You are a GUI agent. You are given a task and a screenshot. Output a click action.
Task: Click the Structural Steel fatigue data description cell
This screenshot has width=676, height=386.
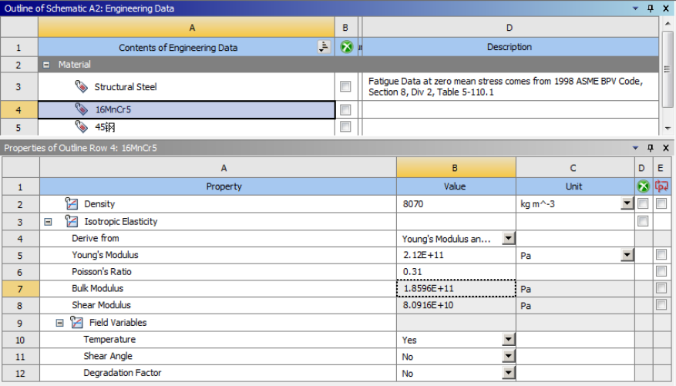click(510, 86)
